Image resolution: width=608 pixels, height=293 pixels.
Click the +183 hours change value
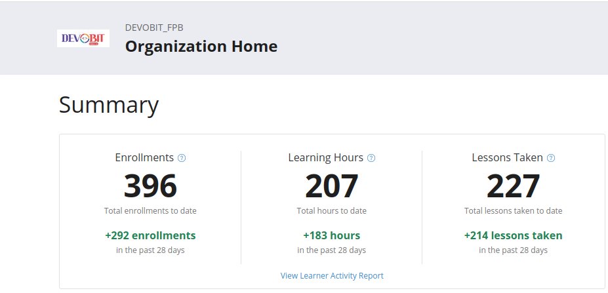pyautogui.click(x=331, y=235)
